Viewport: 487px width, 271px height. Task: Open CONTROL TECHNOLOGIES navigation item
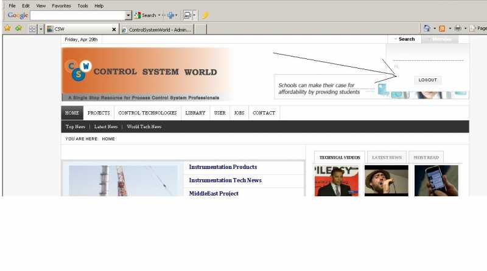[147, 113]
